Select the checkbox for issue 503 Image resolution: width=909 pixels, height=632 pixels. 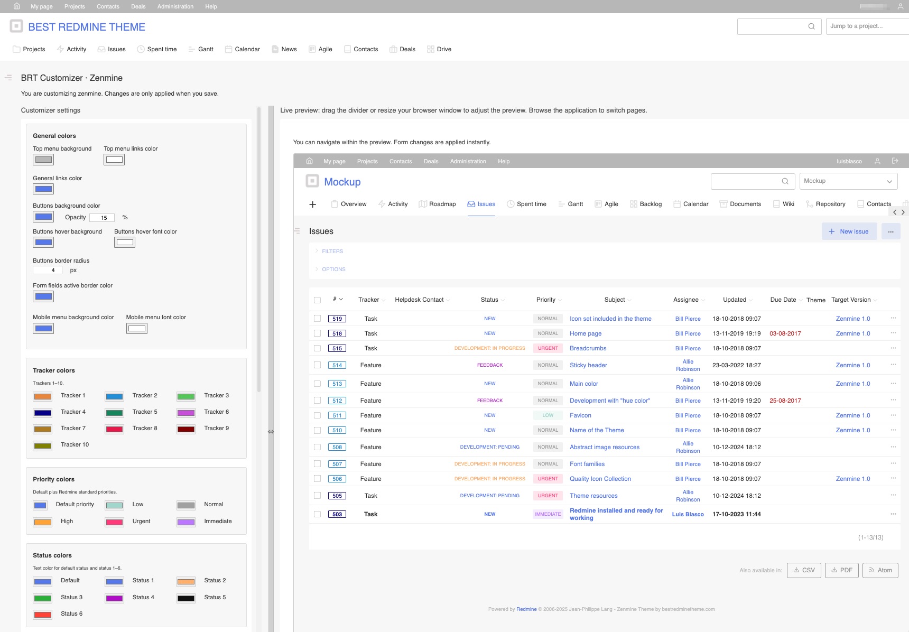(317, 514)
